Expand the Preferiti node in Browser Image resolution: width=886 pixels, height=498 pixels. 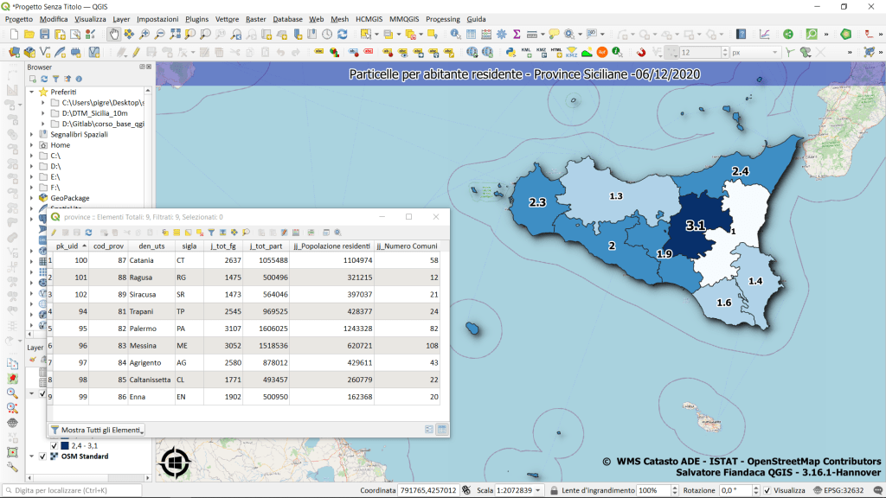(x=32, y=92)
